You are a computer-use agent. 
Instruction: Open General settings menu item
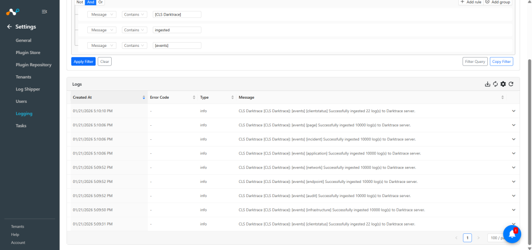click(23, 41)
